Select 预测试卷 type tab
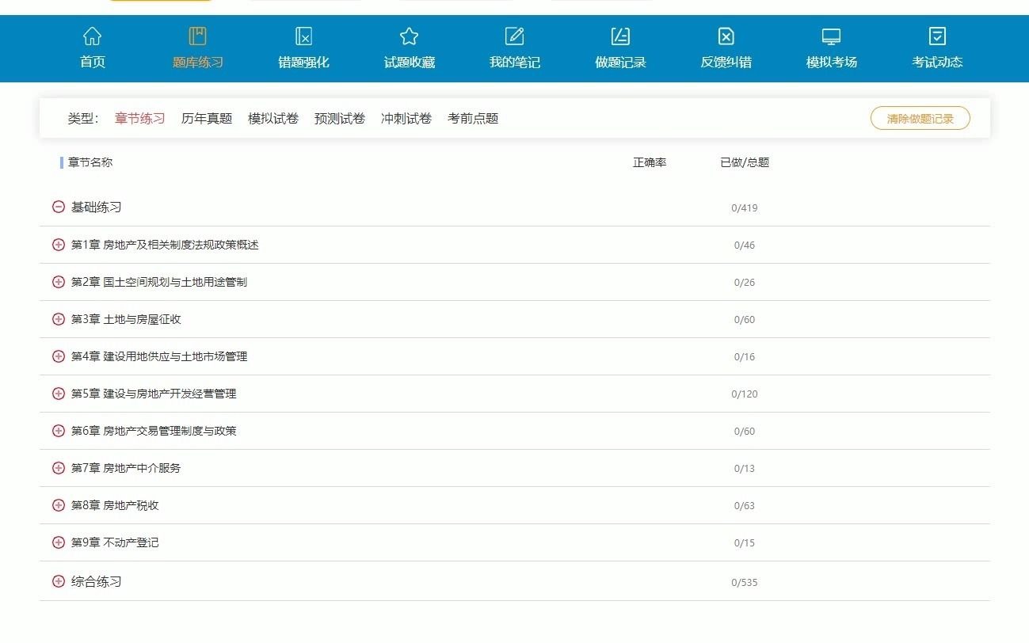Viewport: 1029px width, 643px height. click(340, 119)
